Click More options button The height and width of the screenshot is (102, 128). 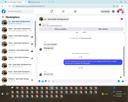pos(103,29)
